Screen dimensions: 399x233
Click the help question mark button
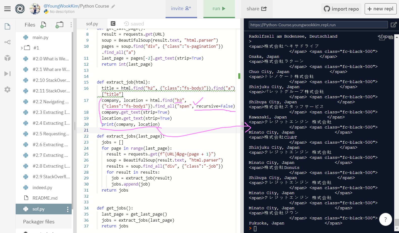[x=385, y=220]
